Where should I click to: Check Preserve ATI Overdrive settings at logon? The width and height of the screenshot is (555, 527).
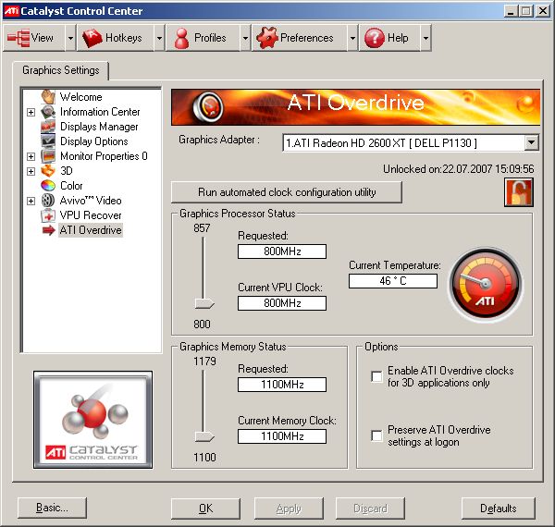pos(376,435)
